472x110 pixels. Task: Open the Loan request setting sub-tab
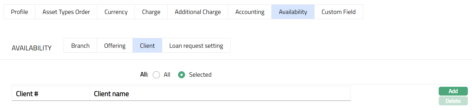click(196, 46)
